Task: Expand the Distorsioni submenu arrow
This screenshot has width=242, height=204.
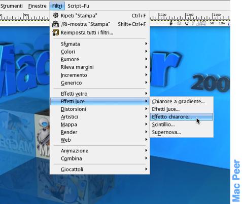Action: point(146,109)
